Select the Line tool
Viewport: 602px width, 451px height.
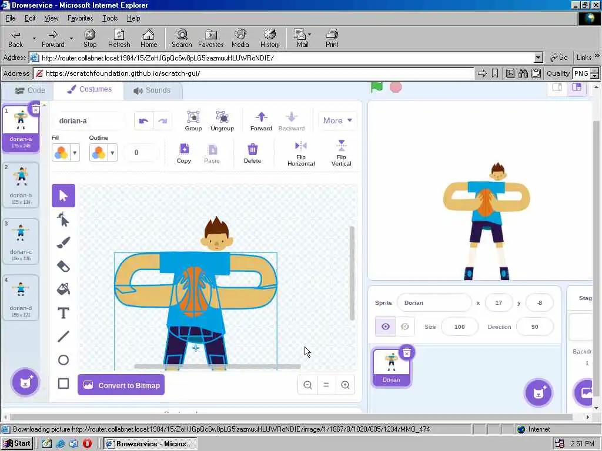(63, 336)
